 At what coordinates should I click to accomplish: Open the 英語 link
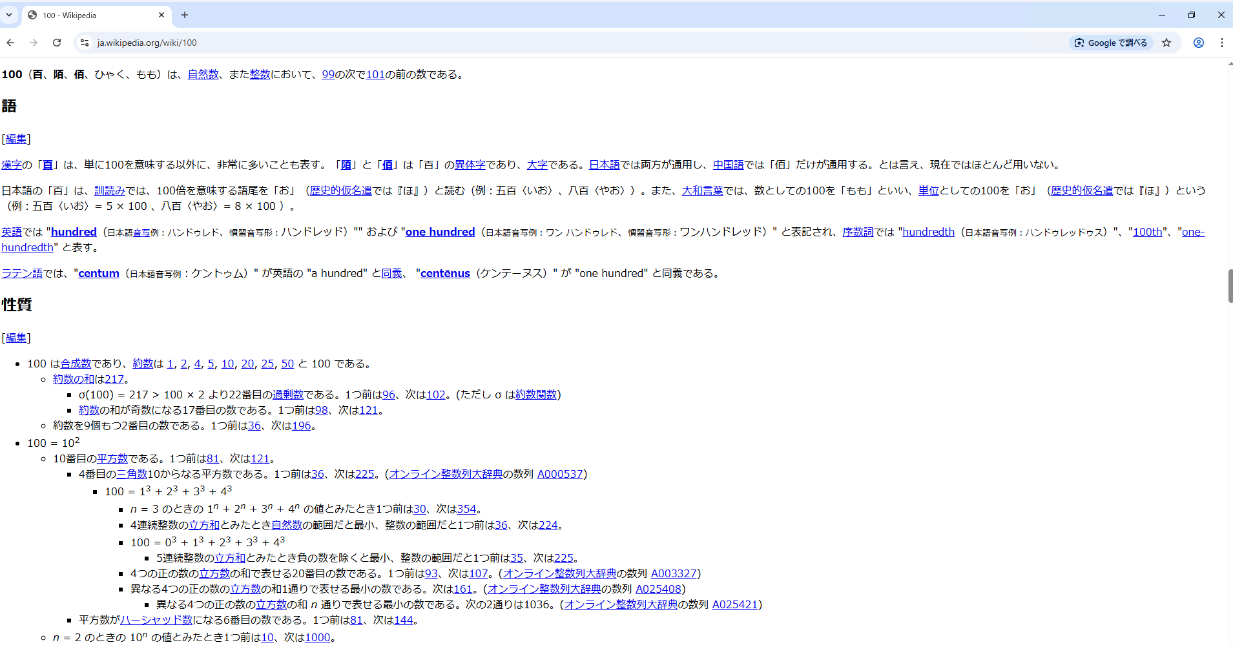(12, 232)
